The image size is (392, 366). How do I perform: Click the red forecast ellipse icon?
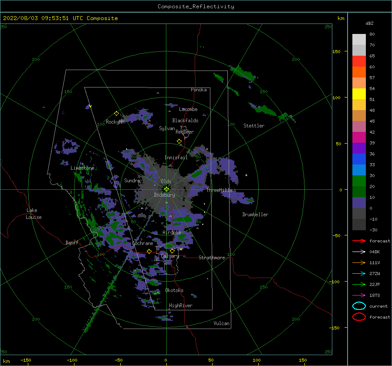coord(359,317)
